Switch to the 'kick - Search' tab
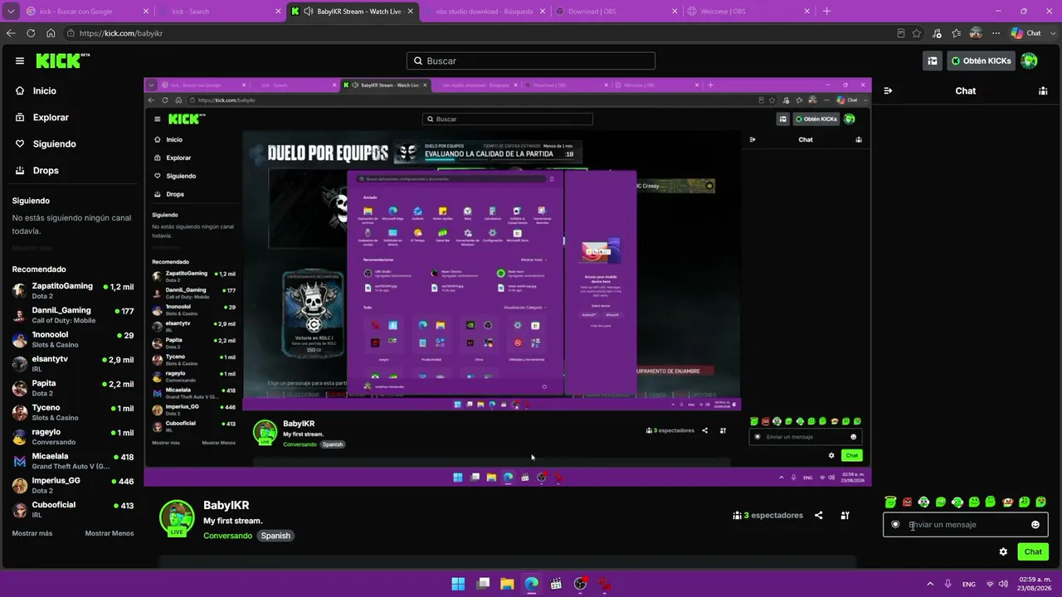 tap(220, 12)
